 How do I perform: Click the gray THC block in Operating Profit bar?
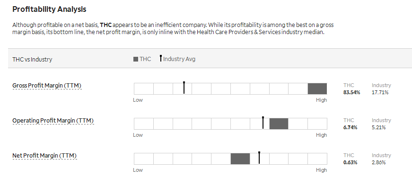[x=279, y=124]
